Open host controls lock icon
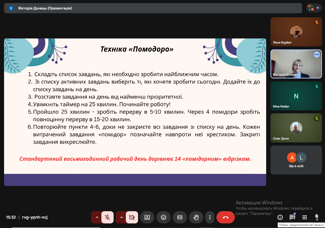 [x=317, y=217]
